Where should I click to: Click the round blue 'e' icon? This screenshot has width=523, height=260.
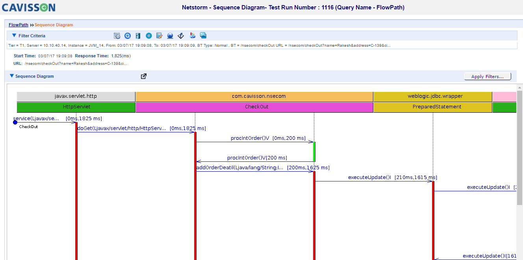pos(149,36)
